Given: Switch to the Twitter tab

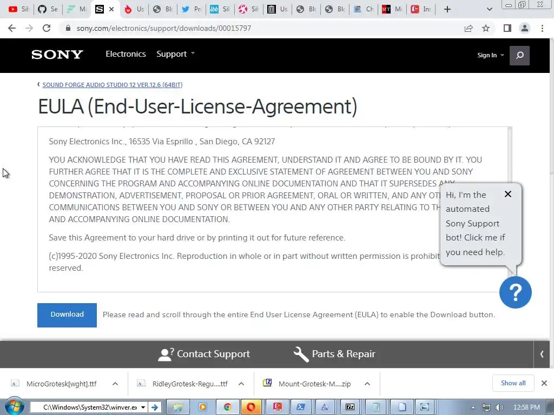Looking at the screenshot, I should pyautogui.click(x=191, y=9).
